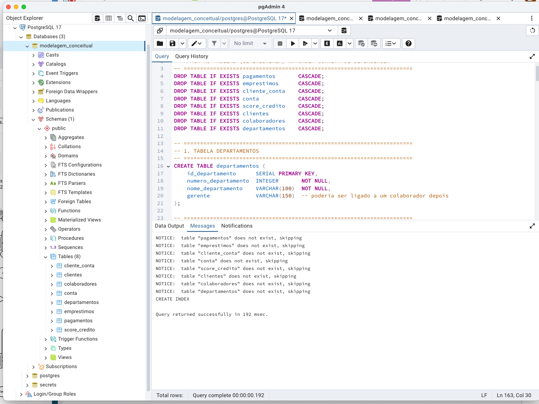Click the Commit transaction icon
Viewport: 539px width, 404px height.
click(x=361, y=44)
